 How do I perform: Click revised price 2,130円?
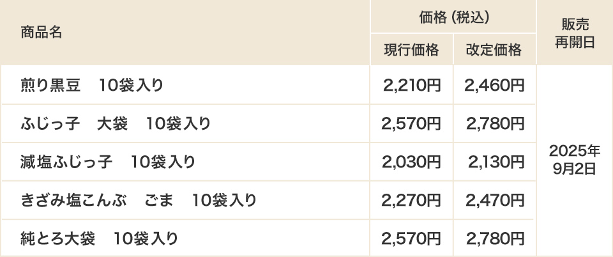point(496,162)
